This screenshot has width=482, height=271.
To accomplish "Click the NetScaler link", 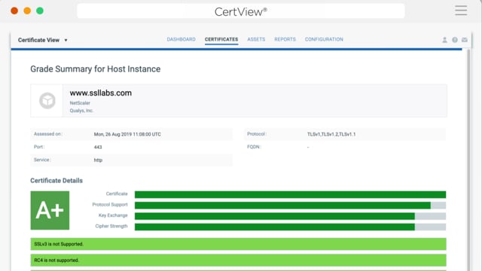I will (x=80, y=103).
